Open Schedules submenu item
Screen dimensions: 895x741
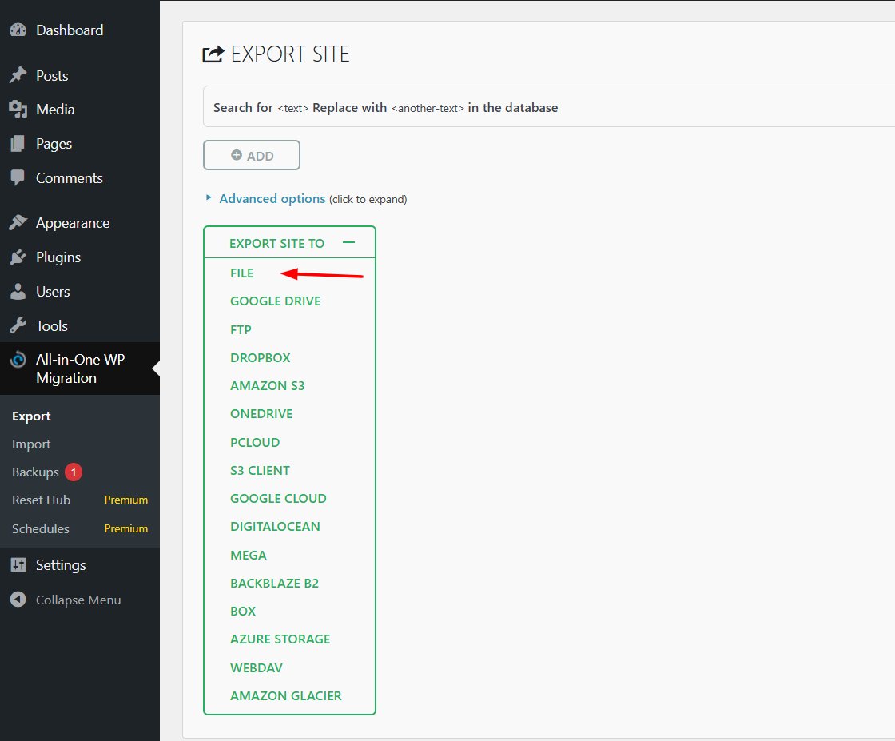pyautogui.click(x=41, y=528)
